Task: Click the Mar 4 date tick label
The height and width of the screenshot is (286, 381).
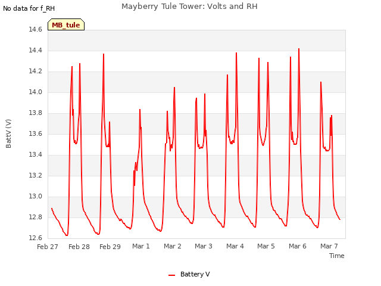Action: [x=235, y=246]
